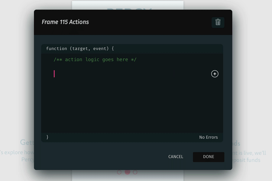Click the 'No Errors' status text

click(x=208, y=137)
